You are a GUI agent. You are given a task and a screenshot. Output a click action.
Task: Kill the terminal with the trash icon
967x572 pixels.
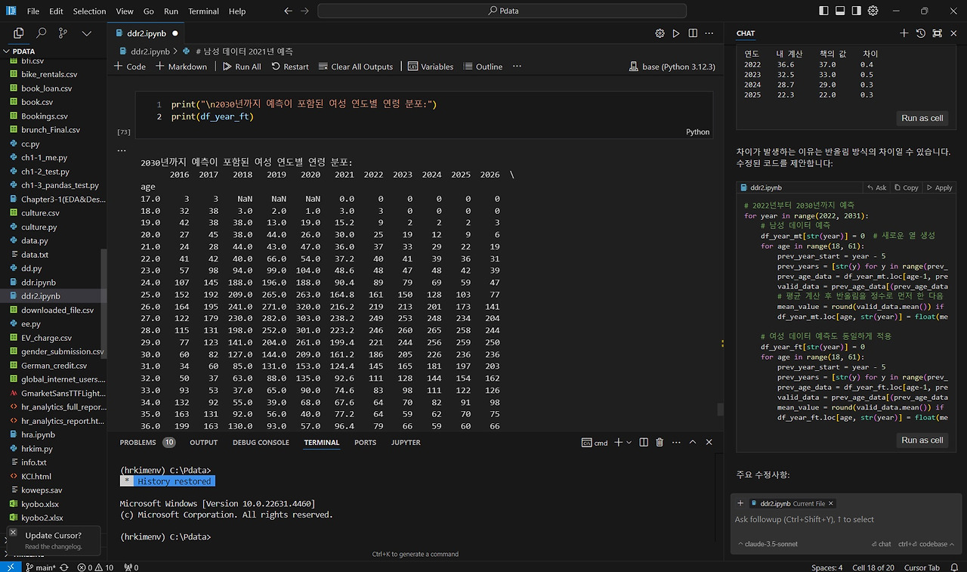[660, 443]
